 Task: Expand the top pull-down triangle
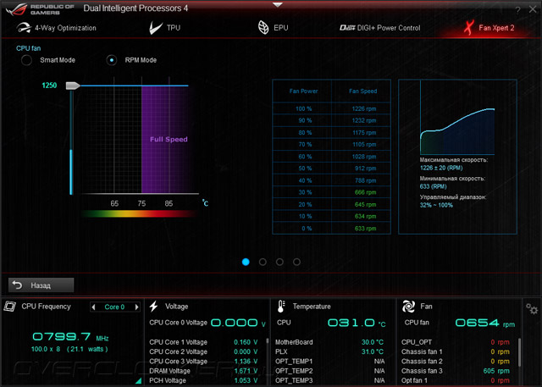click(278, 5)
